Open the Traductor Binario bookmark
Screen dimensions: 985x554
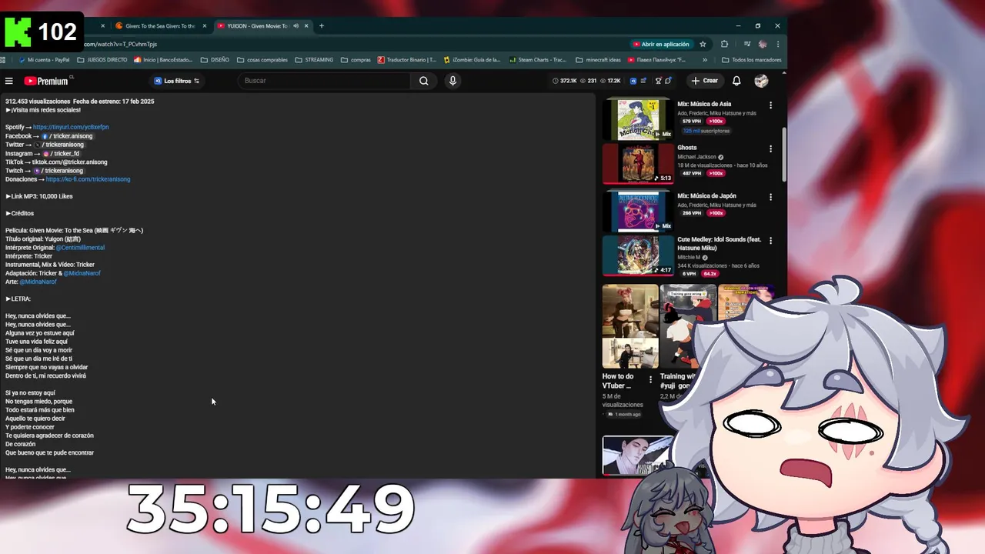(407, 60)
